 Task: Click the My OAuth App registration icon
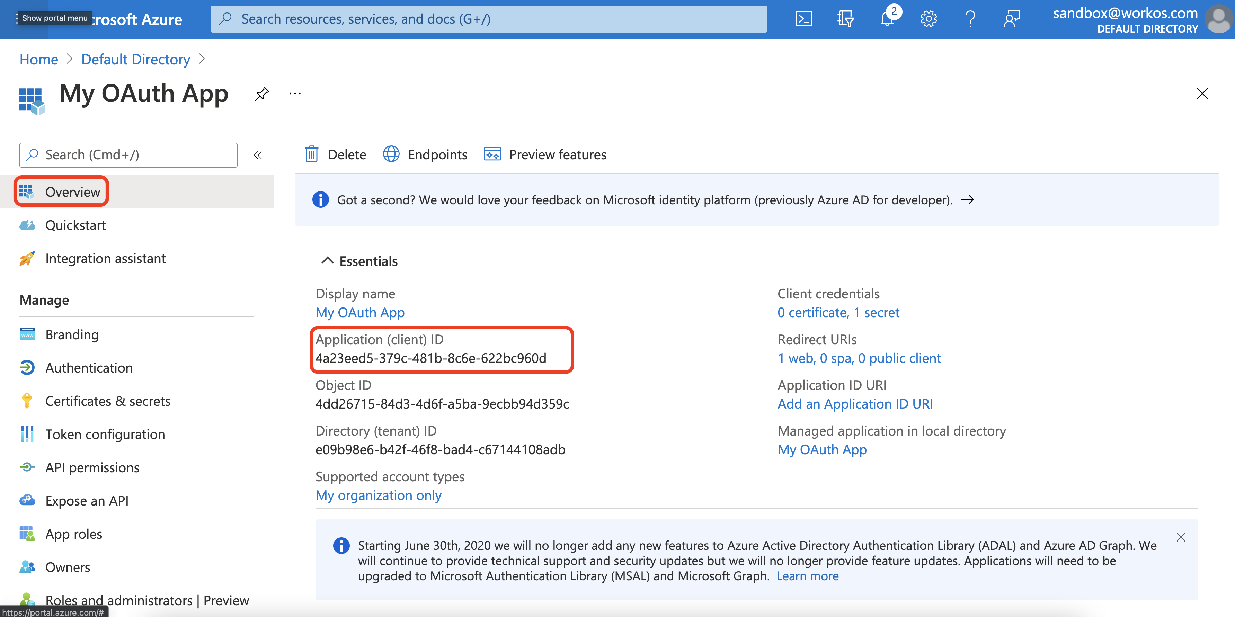pos(32,101)
